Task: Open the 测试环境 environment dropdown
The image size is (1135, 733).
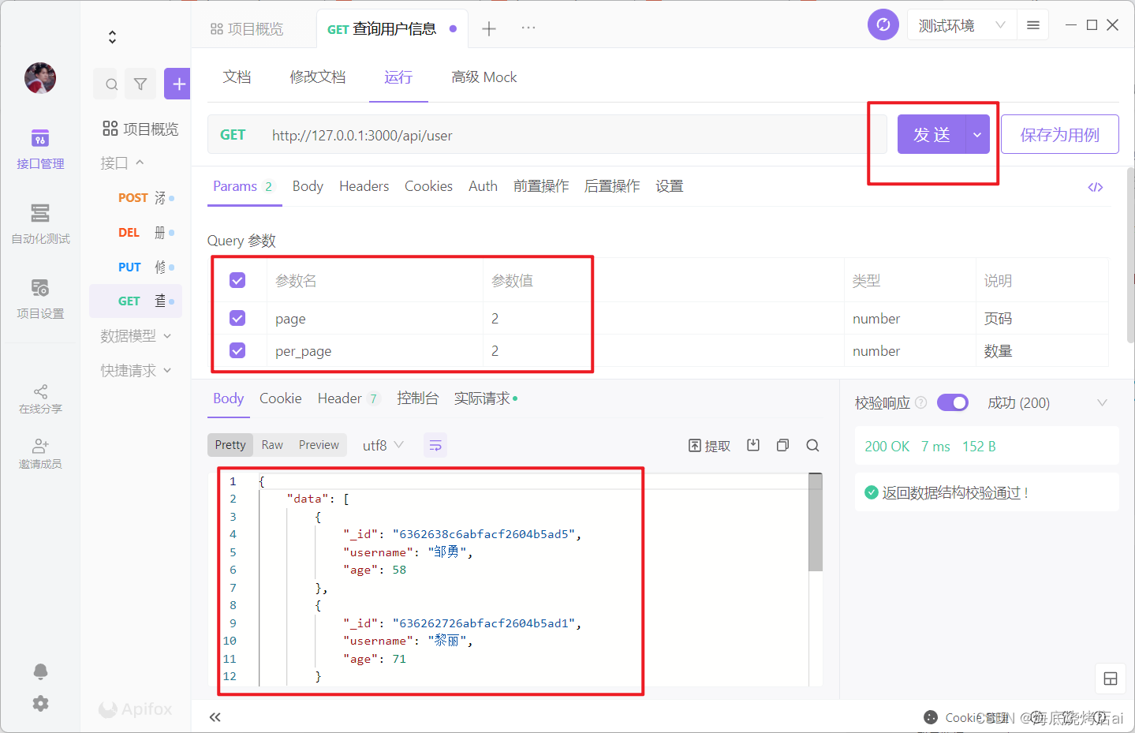Action: [961, 25]
